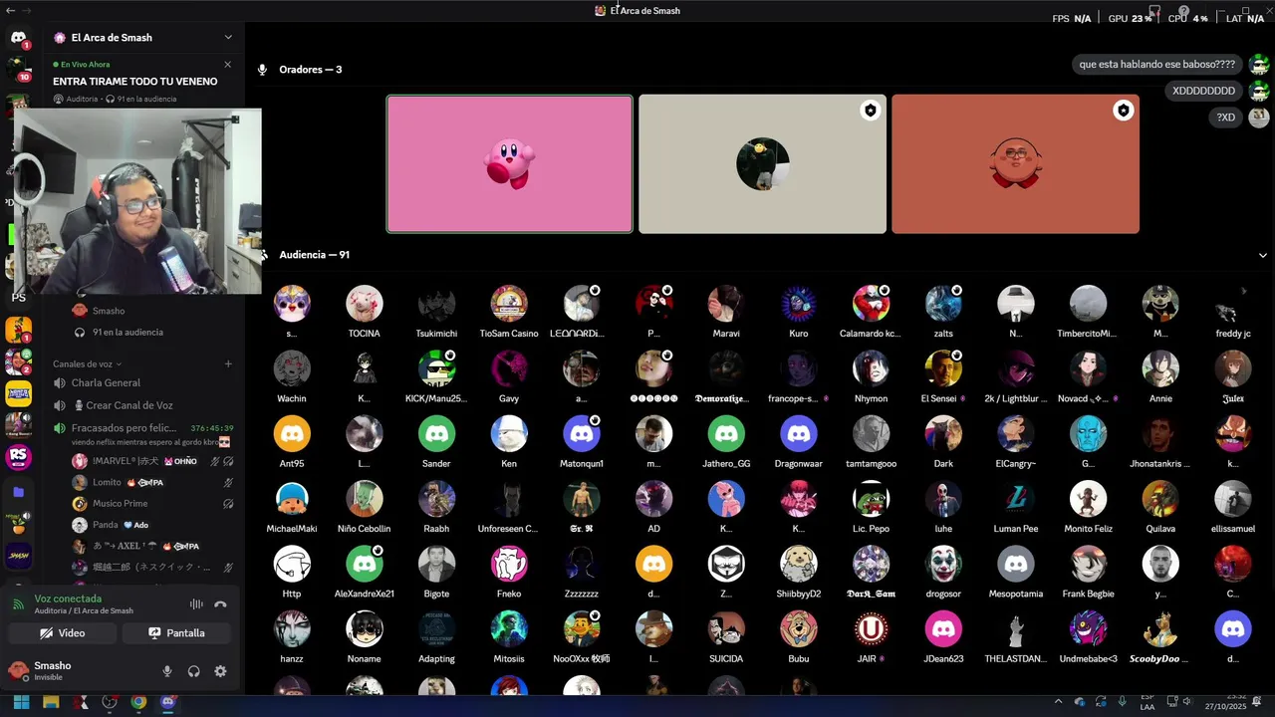Image resolution: width=1275 pixels, height=717 pixels.
Task: Open TioSam Casino audience member avatar
Action: 509,304
